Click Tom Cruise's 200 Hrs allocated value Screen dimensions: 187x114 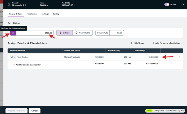(x=127, y=57)
